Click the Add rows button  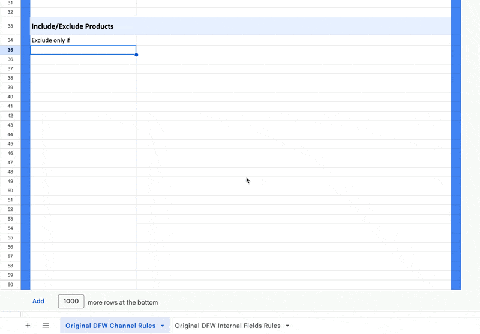point(38,301)
